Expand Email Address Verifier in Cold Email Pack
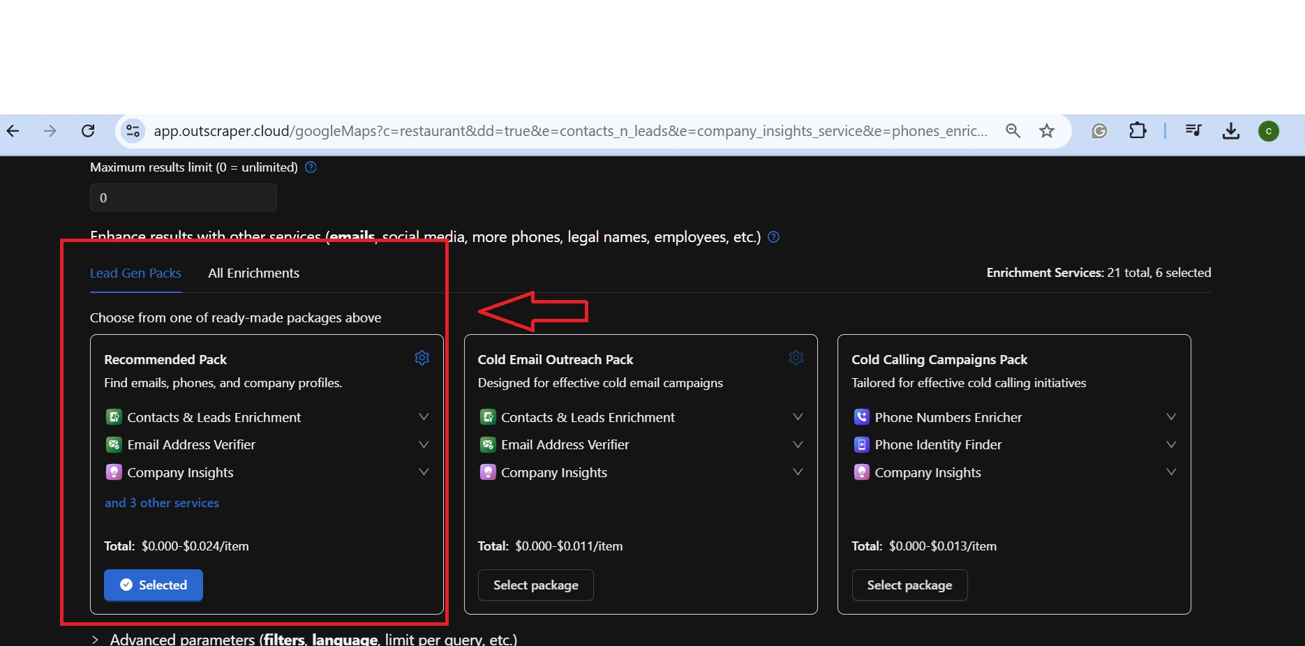Image resolution: width=1305 pixels, height=646 pixels. [797, 444]
